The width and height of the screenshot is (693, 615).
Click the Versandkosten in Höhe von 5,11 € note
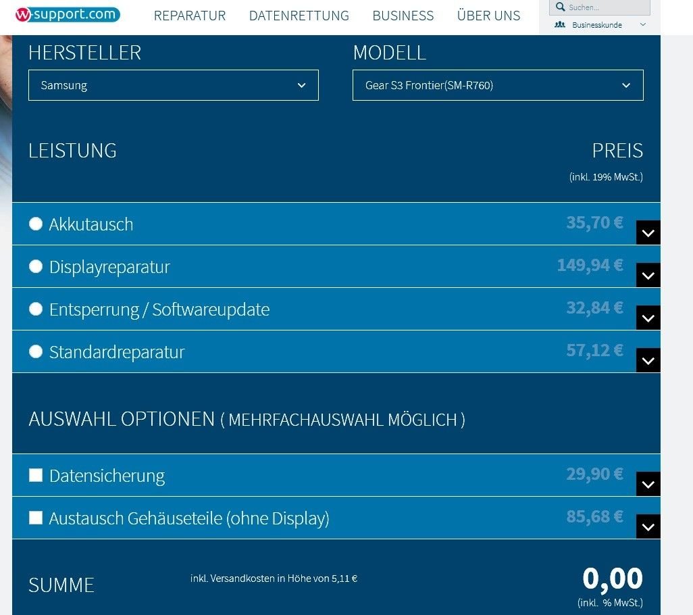pyautogui.click(x=274, y=579)
